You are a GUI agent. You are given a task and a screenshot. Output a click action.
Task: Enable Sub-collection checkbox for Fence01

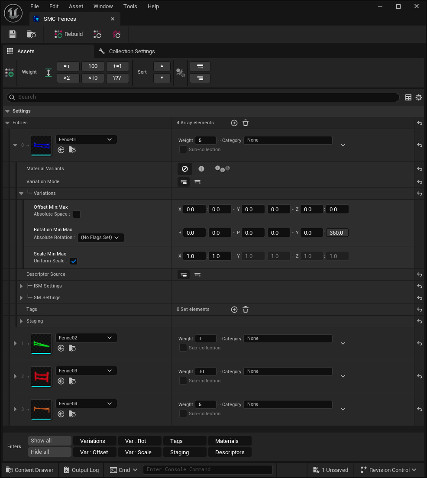coord(183,150)
